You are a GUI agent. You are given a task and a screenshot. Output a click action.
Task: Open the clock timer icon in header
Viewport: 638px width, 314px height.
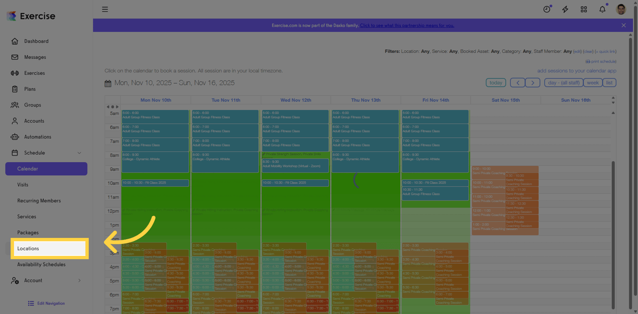coord(547,9)
